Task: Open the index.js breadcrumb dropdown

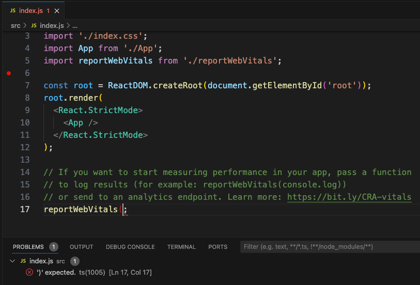Action: (x=51, y=25)
